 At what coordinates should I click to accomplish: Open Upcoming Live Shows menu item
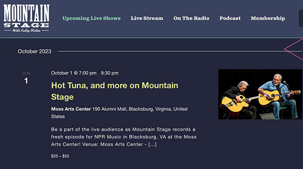92,18
